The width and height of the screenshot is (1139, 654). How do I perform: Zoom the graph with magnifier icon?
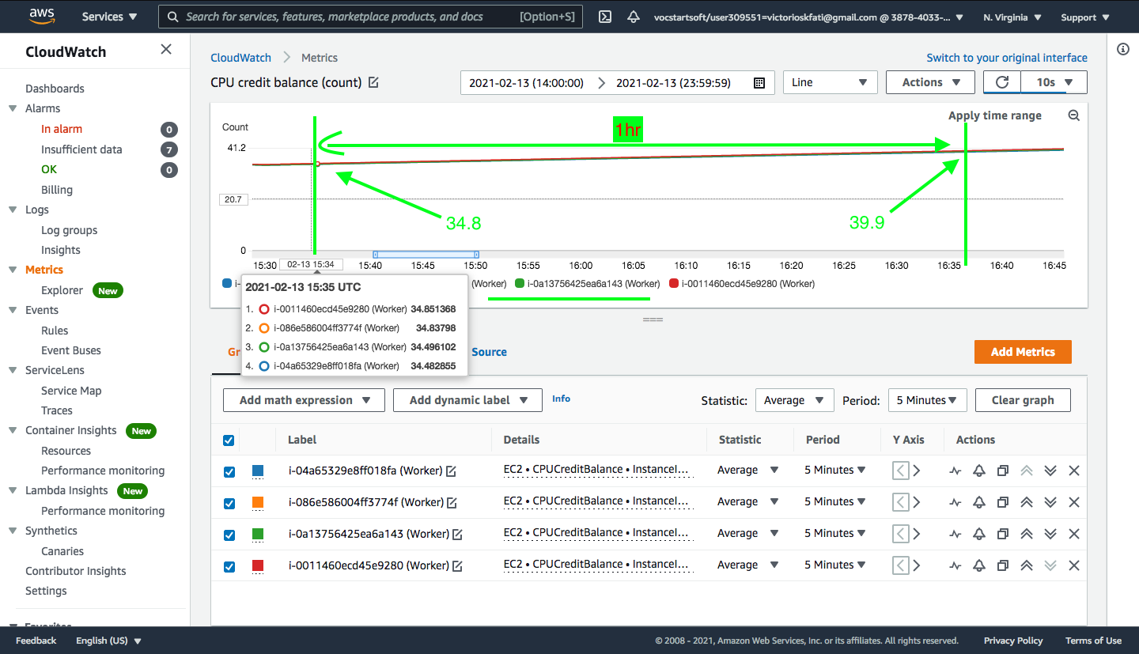pos(1073,115)
